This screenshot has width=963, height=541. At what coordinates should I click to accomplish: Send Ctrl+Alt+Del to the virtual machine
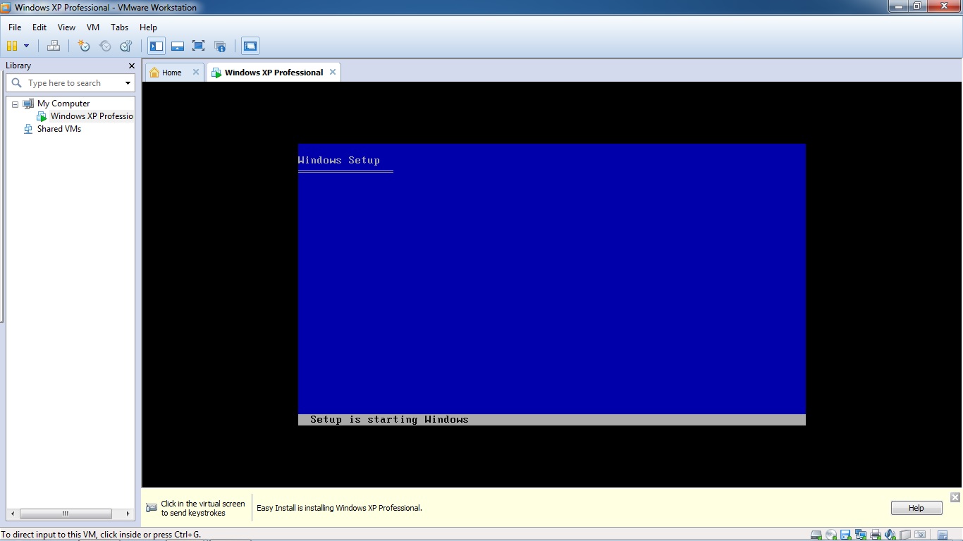[53, 45]
